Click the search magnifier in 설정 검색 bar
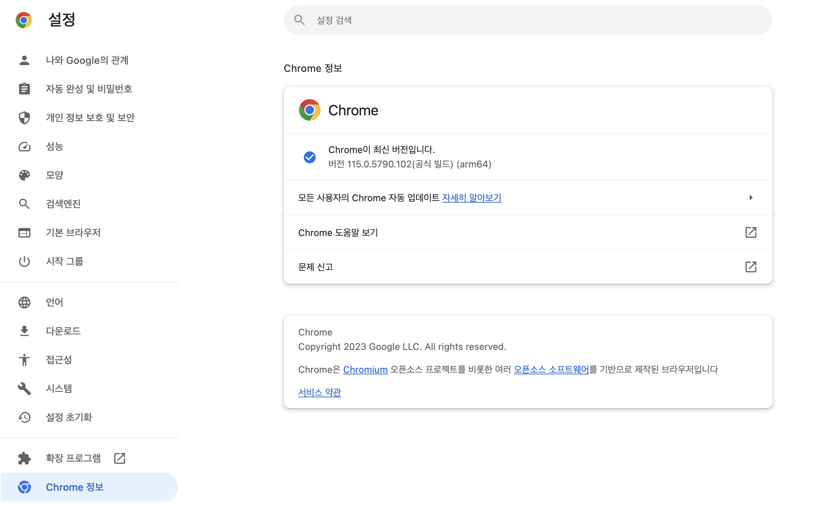 click(299, 20)
